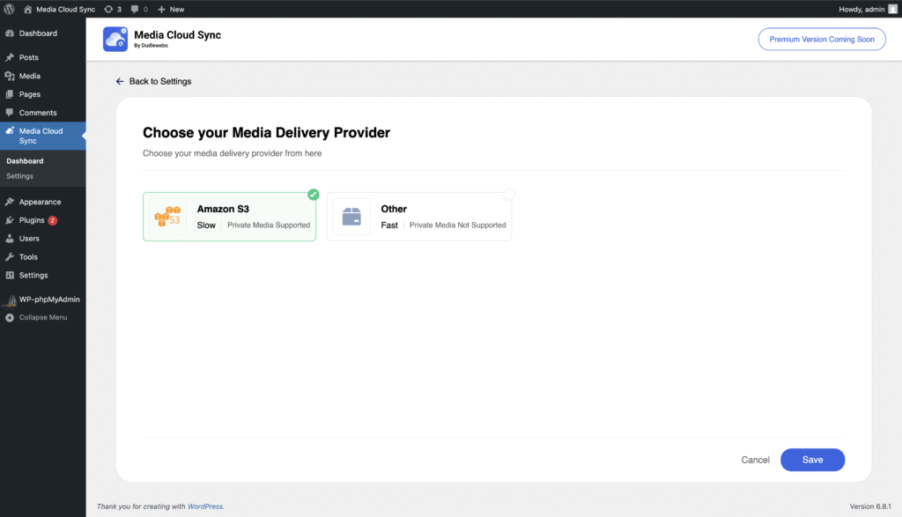902x517 pixels.
Task: Click the Cancel button
Action: click(755, 460)
